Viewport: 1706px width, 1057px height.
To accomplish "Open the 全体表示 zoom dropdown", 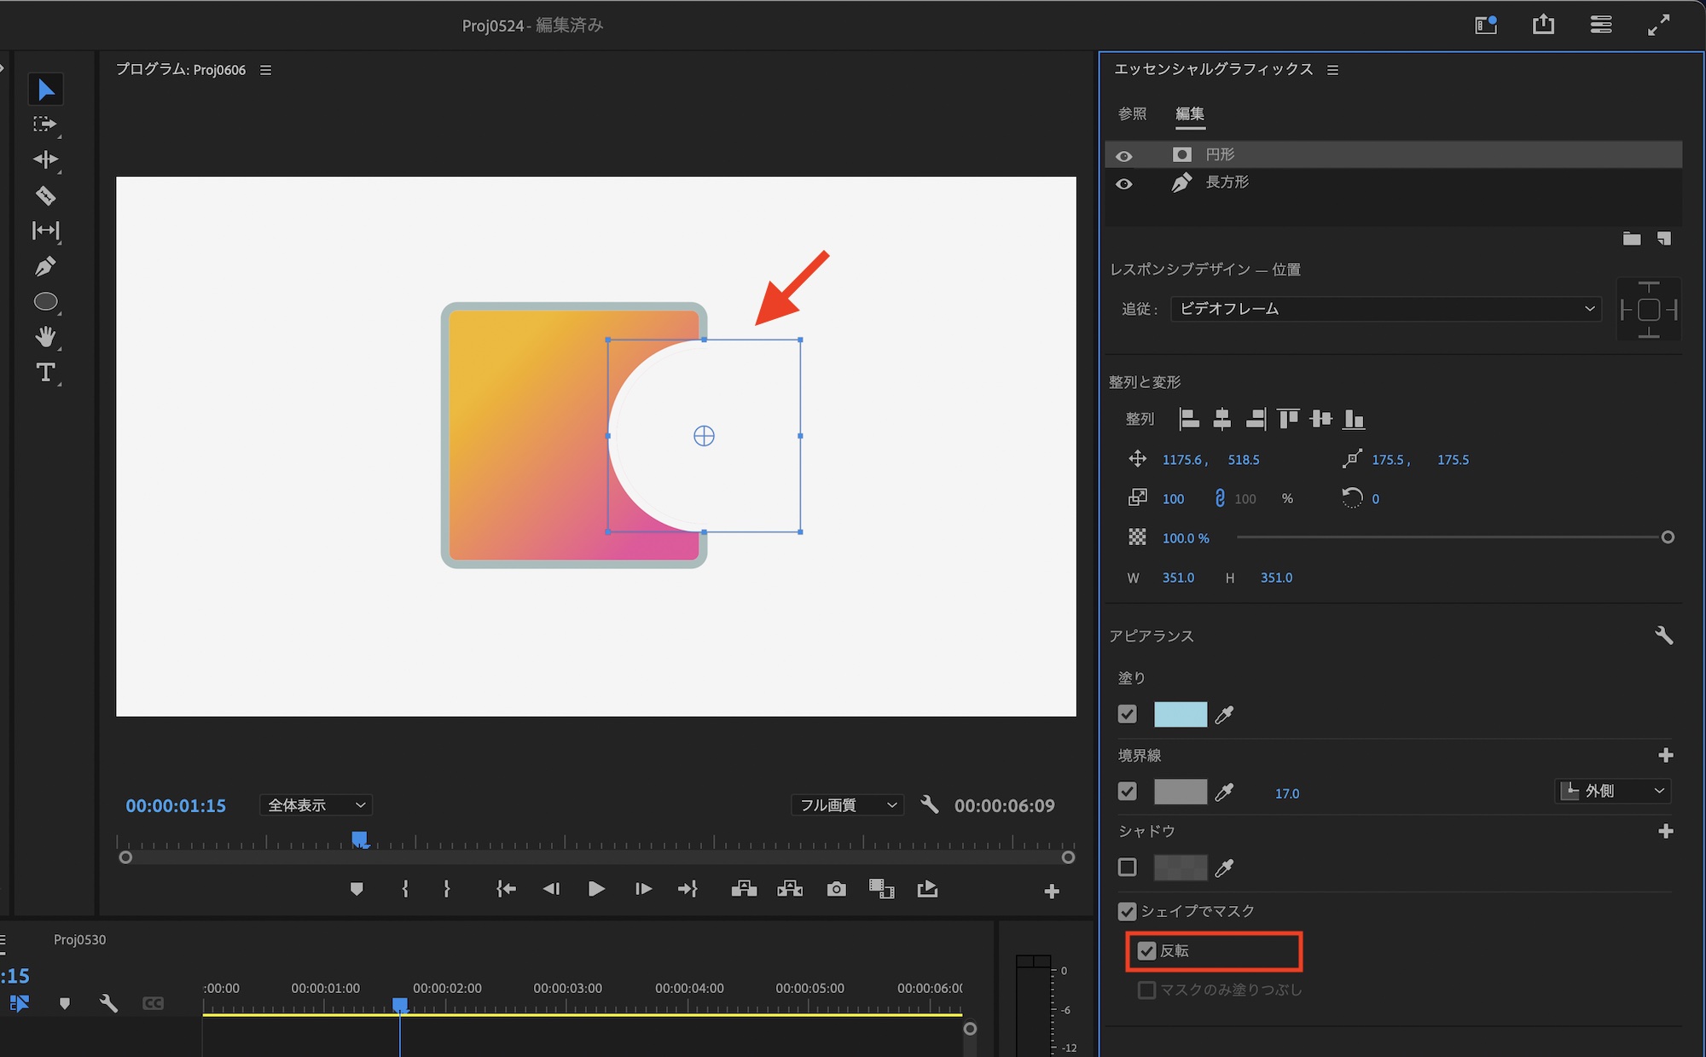I will click(x=316, y=805).
